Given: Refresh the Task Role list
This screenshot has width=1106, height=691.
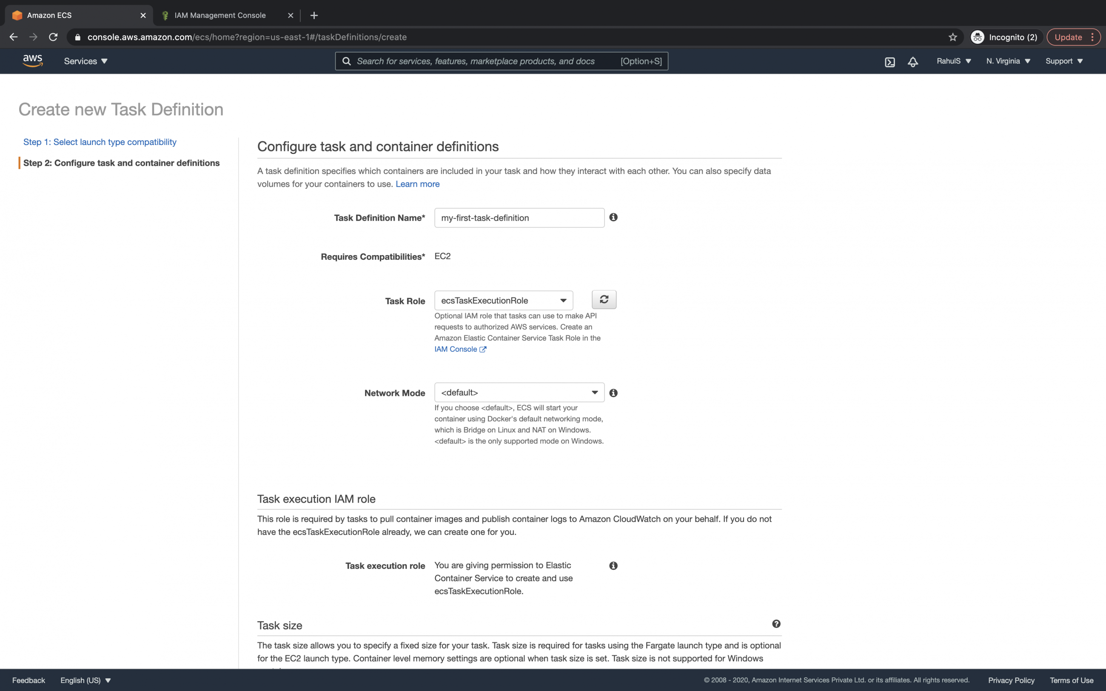Looking at the screenshot, I should pos(604,299).
